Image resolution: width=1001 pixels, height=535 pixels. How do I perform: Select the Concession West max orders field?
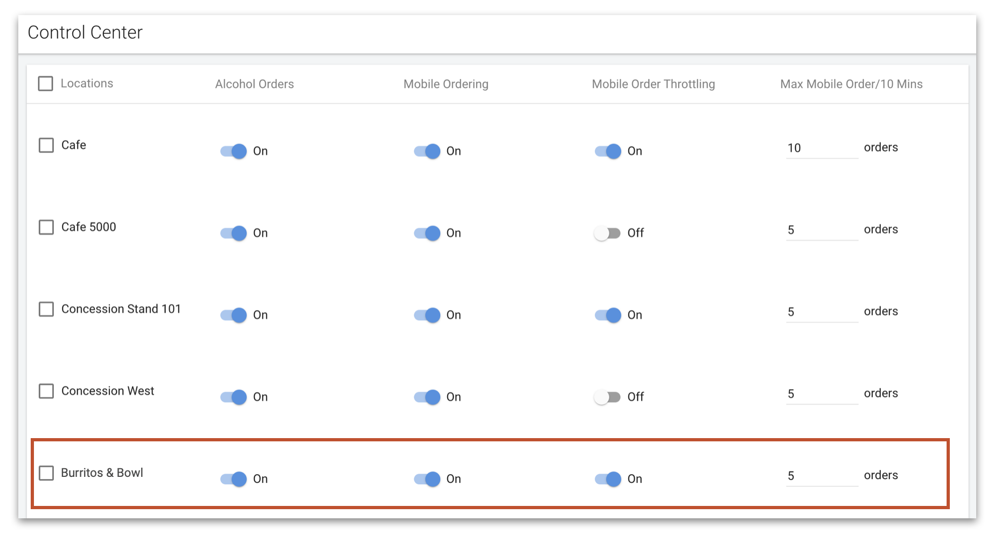click(822, 393)
